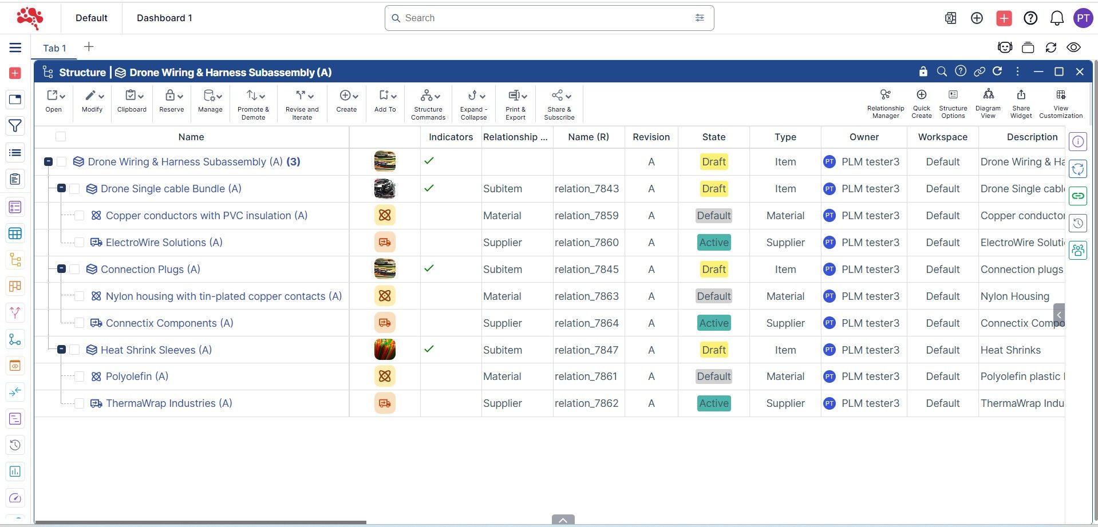Collapse the Heat Shrink Sleeves (A) node

pos(61,350)
